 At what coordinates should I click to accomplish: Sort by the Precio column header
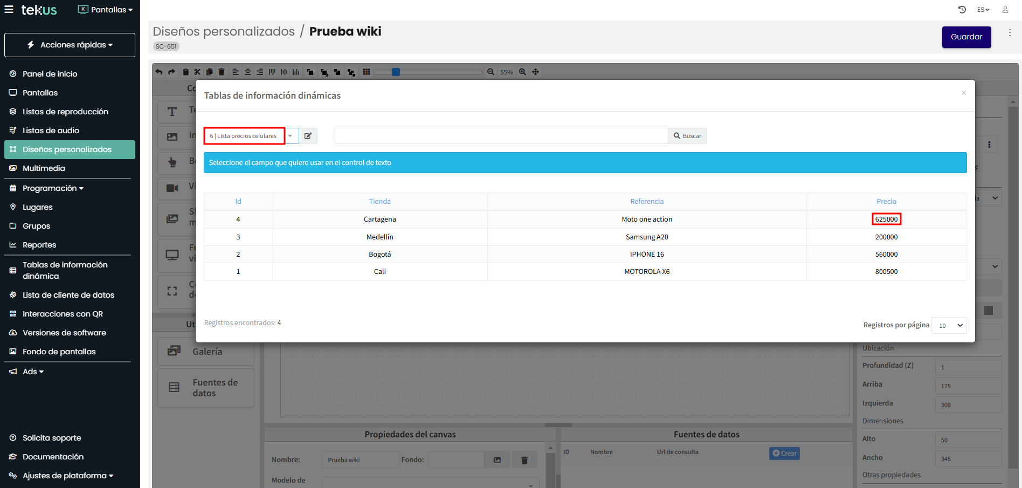pyautogui.click(x=886, y=201)
